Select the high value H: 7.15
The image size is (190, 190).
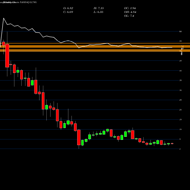[x=99, y=8]
